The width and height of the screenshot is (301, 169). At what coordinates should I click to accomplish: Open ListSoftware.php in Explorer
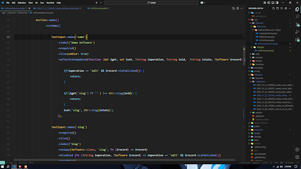(x=266, y=40)
